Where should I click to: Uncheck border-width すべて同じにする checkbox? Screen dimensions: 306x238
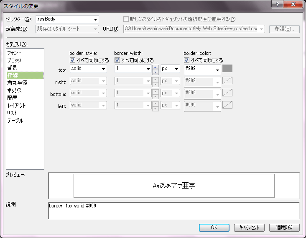click(x=117, y=60)
